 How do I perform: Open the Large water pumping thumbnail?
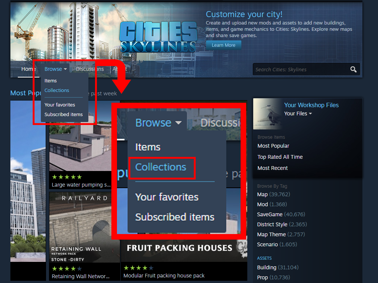[x=81, y=145]
